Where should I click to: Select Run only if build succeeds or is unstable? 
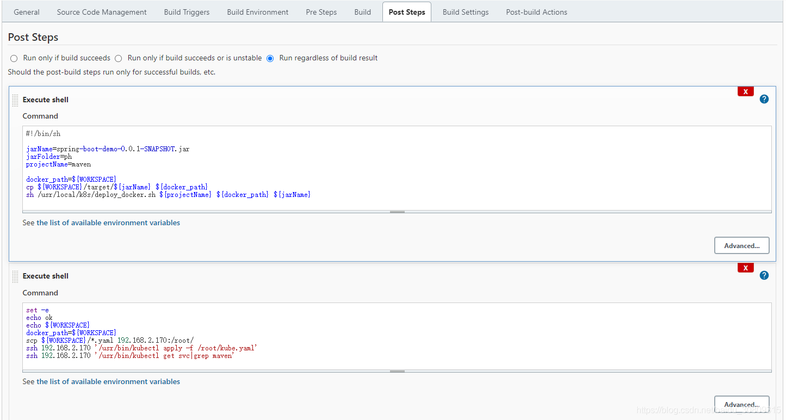click(x=118, y=58)
